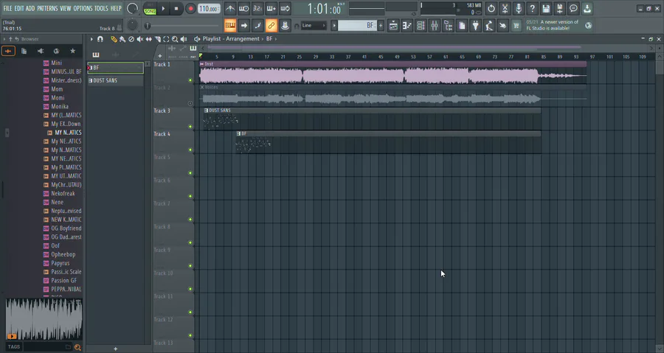Open the Channel rack view button
664x353 pixels.
[421, 26]
